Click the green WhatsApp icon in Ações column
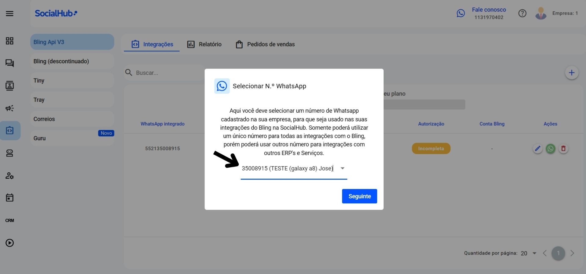Viewport: 586px width, 274px height. tap(551, 149)
